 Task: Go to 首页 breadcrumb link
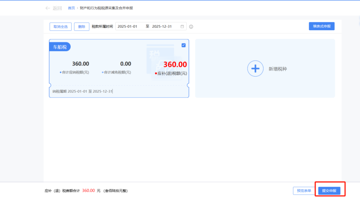pos(71,8)
